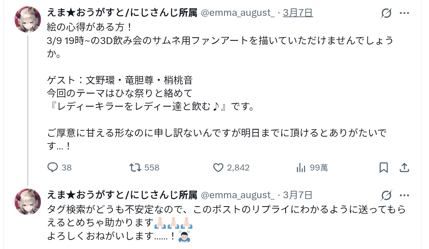Open the 3月7日 date link on first post
Screen dimensions: 429x249
point(298,13)
